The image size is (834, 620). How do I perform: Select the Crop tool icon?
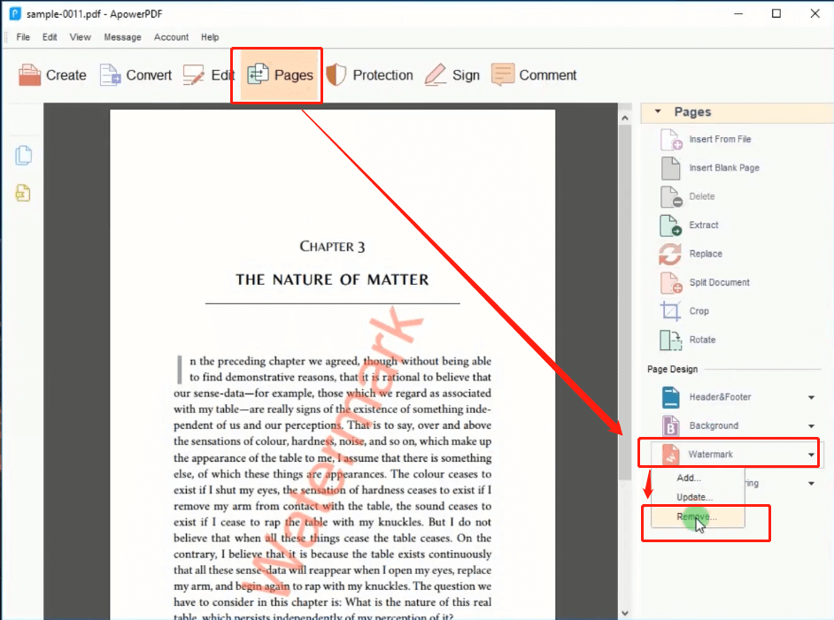(x=671, y=311)
